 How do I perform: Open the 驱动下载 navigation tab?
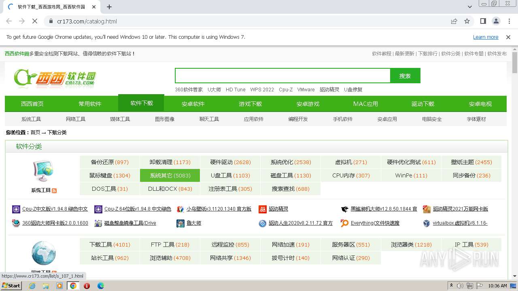tap(423, 104)
